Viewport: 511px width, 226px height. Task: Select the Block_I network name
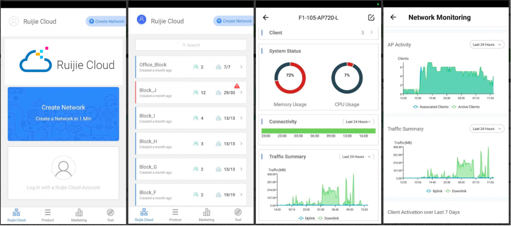coord(147,116)
